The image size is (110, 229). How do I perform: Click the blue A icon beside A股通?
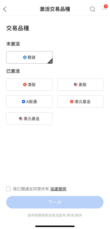pos(24,102)
